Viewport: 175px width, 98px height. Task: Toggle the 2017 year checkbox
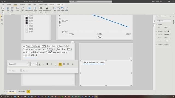click(x=27, y=20)
